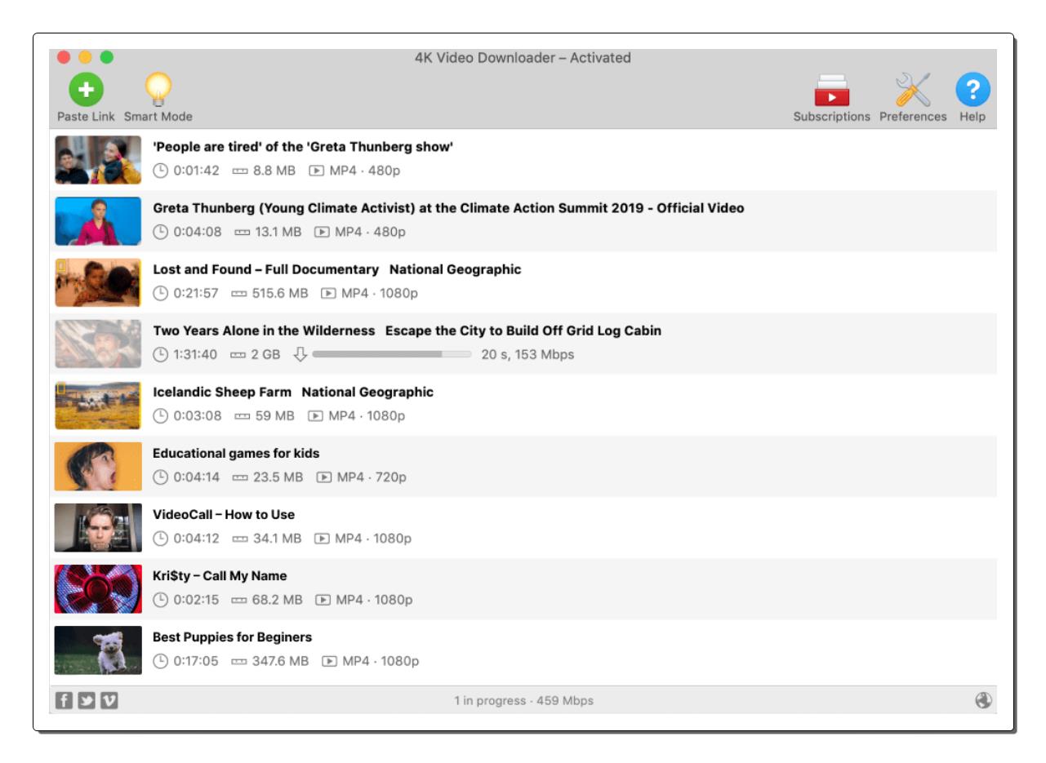1046x763 pixels.
Task: Open the Facebook icon in status bar
Action: coord(64,701)
